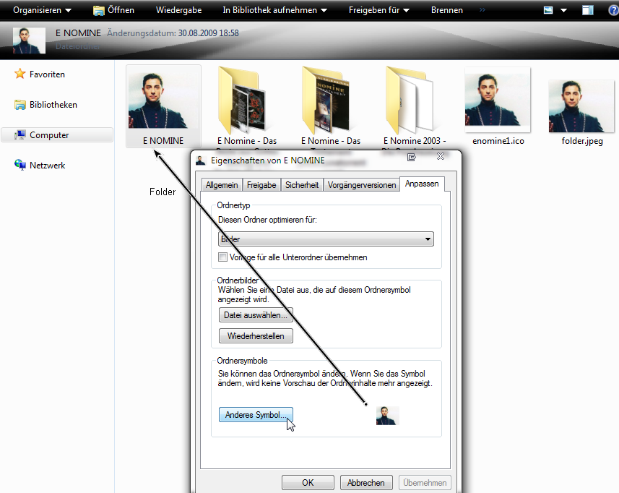The height and width of the screenshot is (493, 619).
Task: Click the 'Änderungsdatum: 30.08.2009 18:58' text
Action: [173, 33]
